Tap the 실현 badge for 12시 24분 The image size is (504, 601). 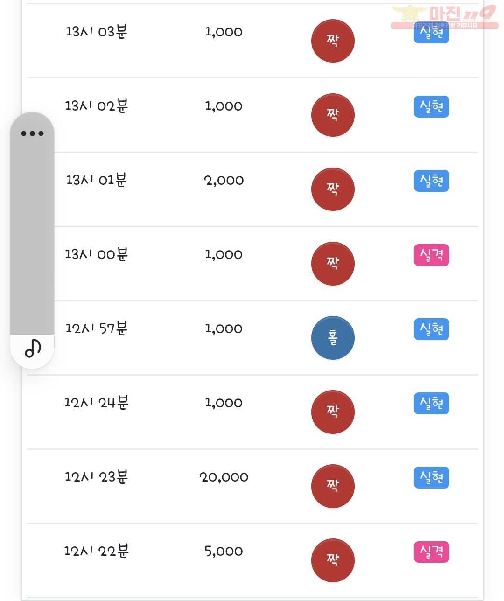[432, 404]
